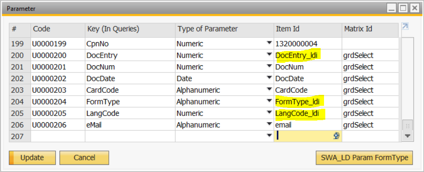Click the lookup icon in row 207 Item Id
The width and height of the screenshot is (424, 172).
point(336,136)
